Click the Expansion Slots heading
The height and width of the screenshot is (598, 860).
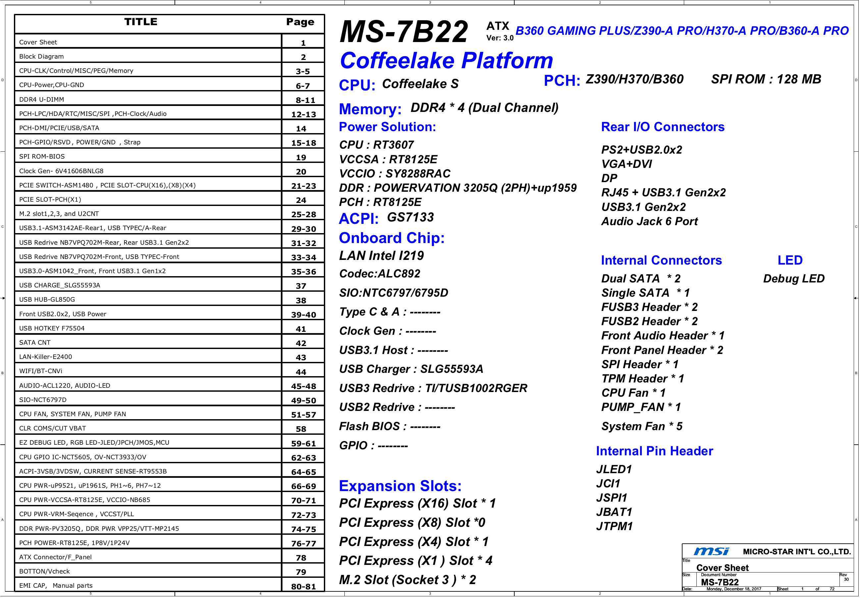coord(400,486)
